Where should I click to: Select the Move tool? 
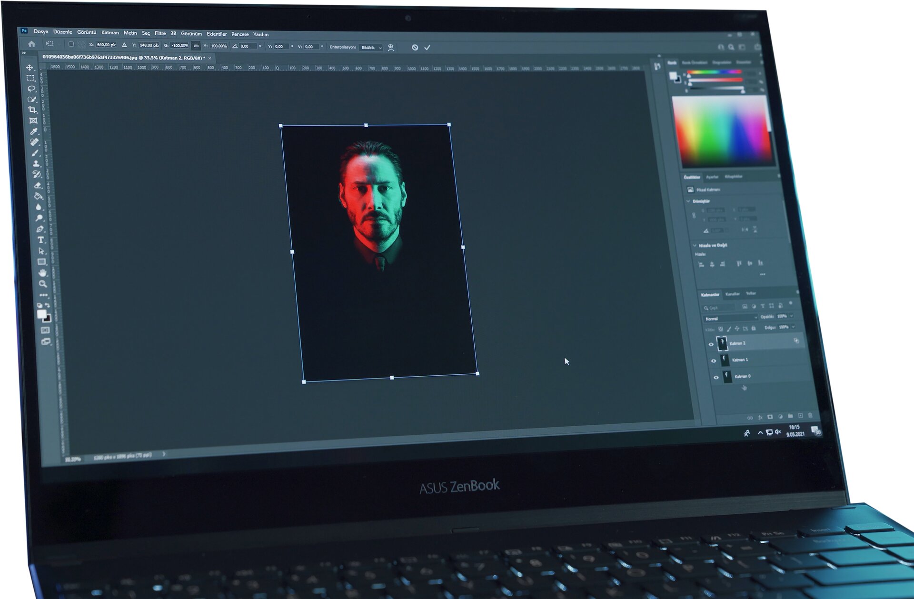[30, 67]
